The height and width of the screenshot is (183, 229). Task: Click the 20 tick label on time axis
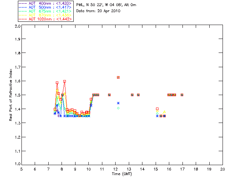(x=223, y=169)
